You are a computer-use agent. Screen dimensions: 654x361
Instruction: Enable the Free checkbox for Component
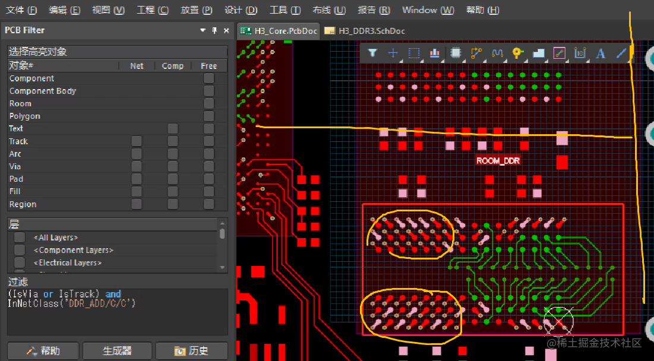click(x=208, y=78)
